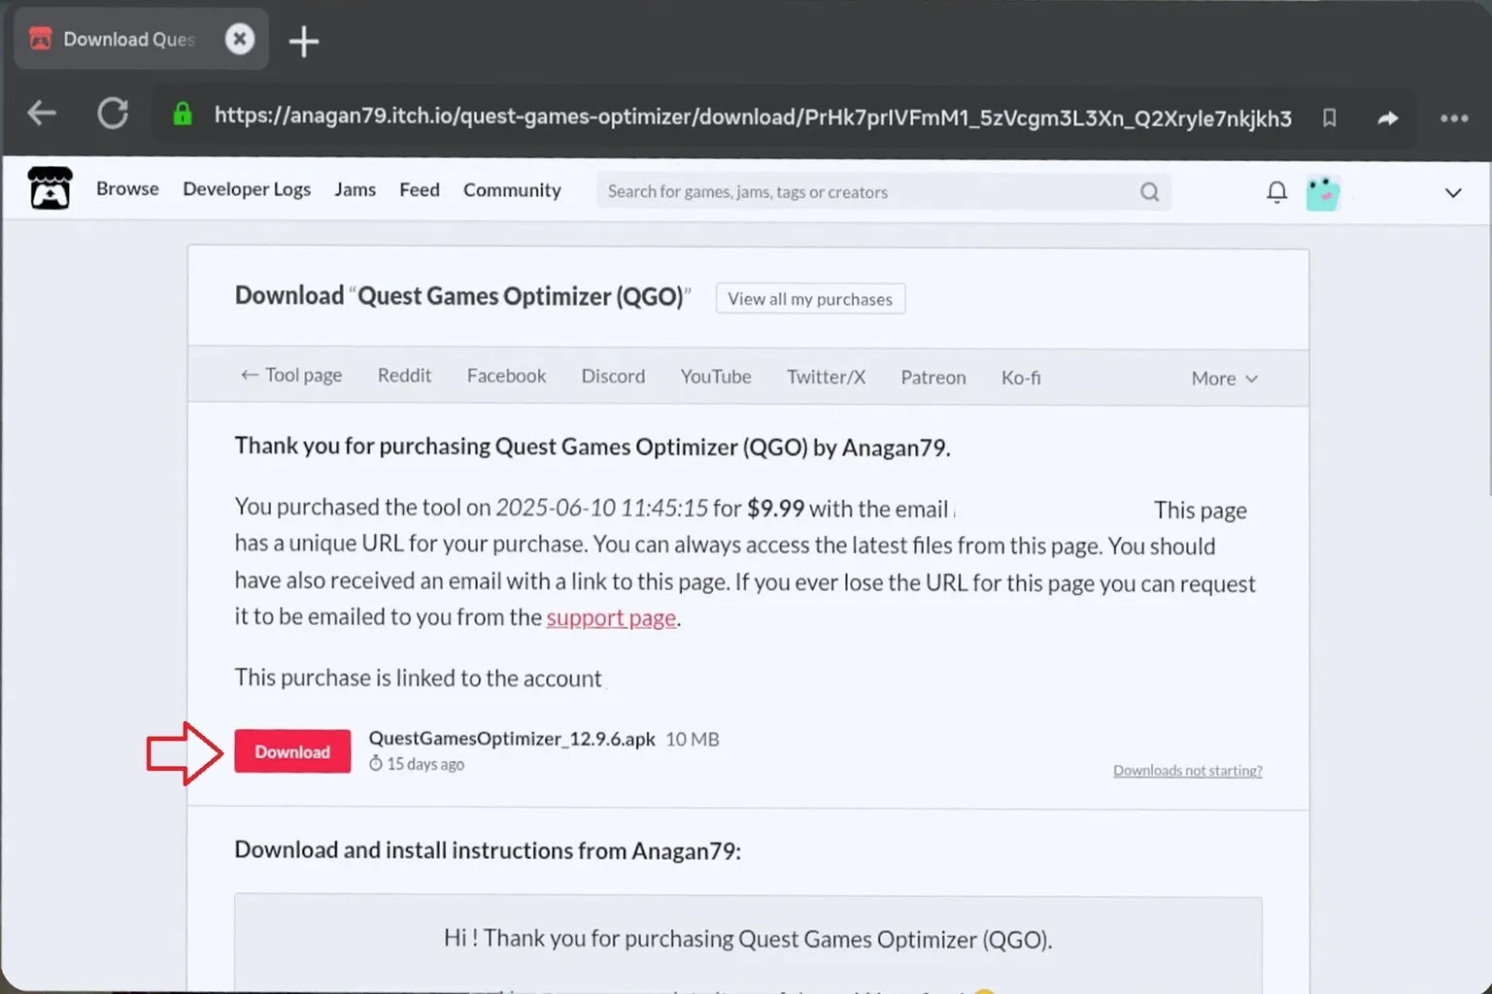The width and height of the screenshot is (1492, 994).
Task: Click the green padlock security icon
Action: tap(182, 115)
